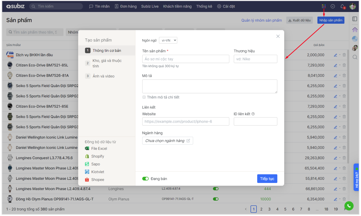Toggle status of Olym Pianus product
Screen dimensions: 361x216
click(x=216, y=199)
